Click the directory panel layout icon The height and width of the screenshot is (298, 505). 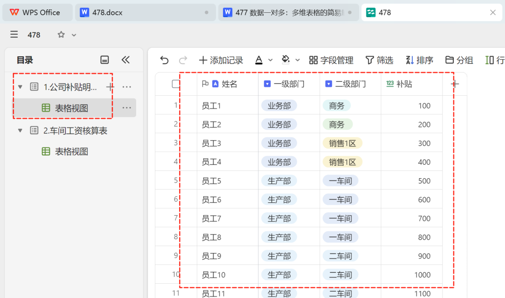coord(105,60)
